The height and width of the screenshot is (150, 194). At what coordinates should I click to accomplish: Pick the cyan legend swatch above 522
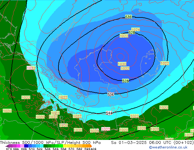point(42,146)
